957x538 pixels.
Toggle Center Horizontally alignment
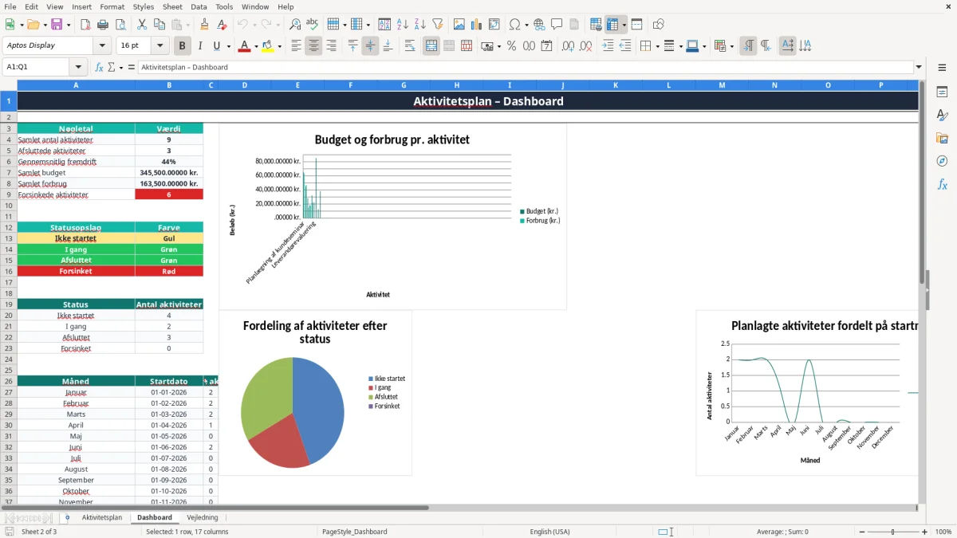pos(314,46)
